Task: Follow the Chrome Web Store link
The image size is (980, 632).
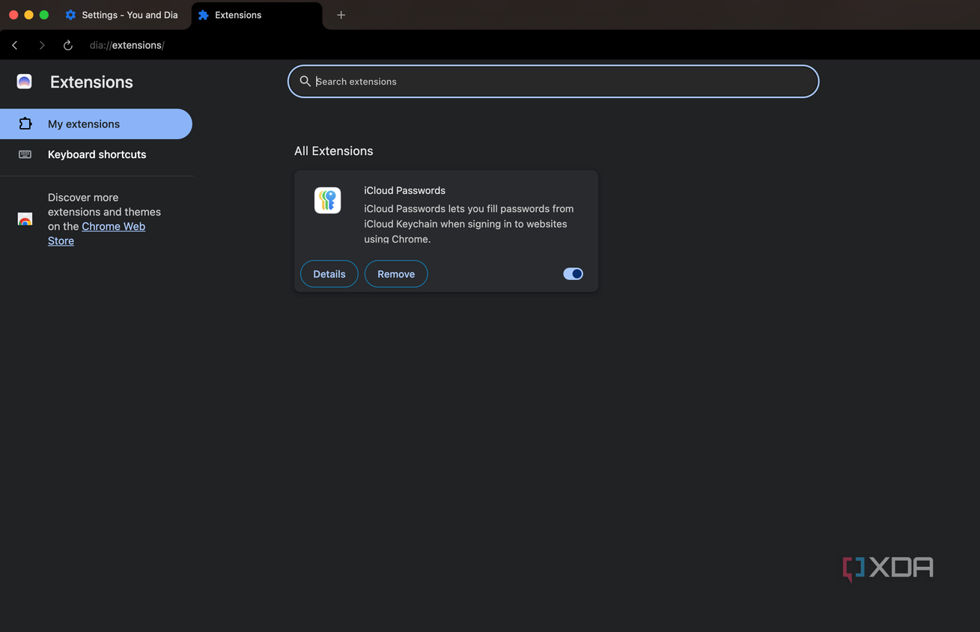Action: coord(97,234)
